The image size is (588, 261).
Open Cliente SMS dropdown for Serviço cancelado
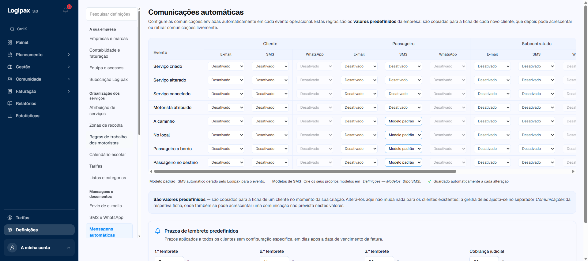click(270, 94)
